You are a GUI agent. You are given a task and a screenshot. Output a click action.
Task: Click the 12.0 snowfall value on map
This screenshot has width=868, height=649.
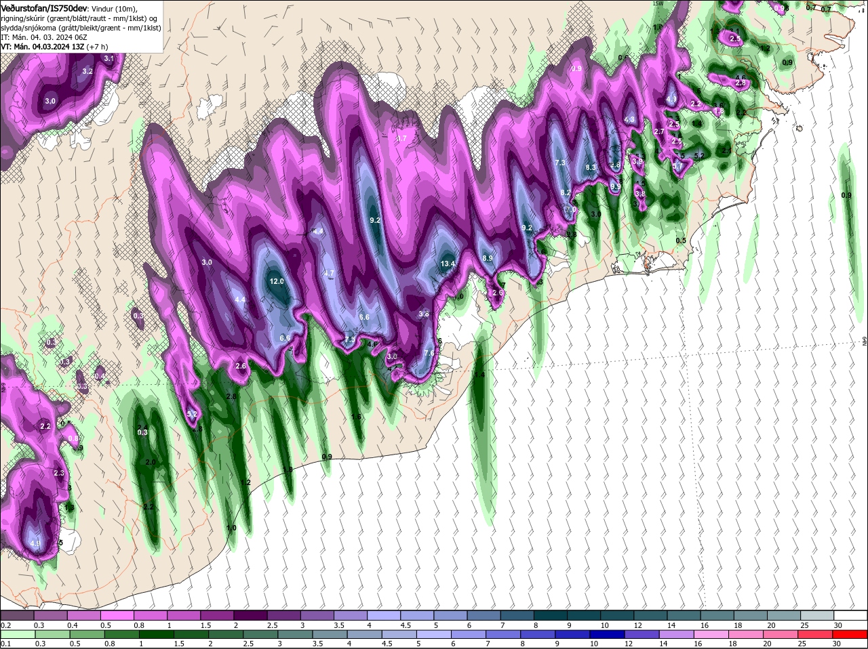pyautogui.click(x=277, y=281)
